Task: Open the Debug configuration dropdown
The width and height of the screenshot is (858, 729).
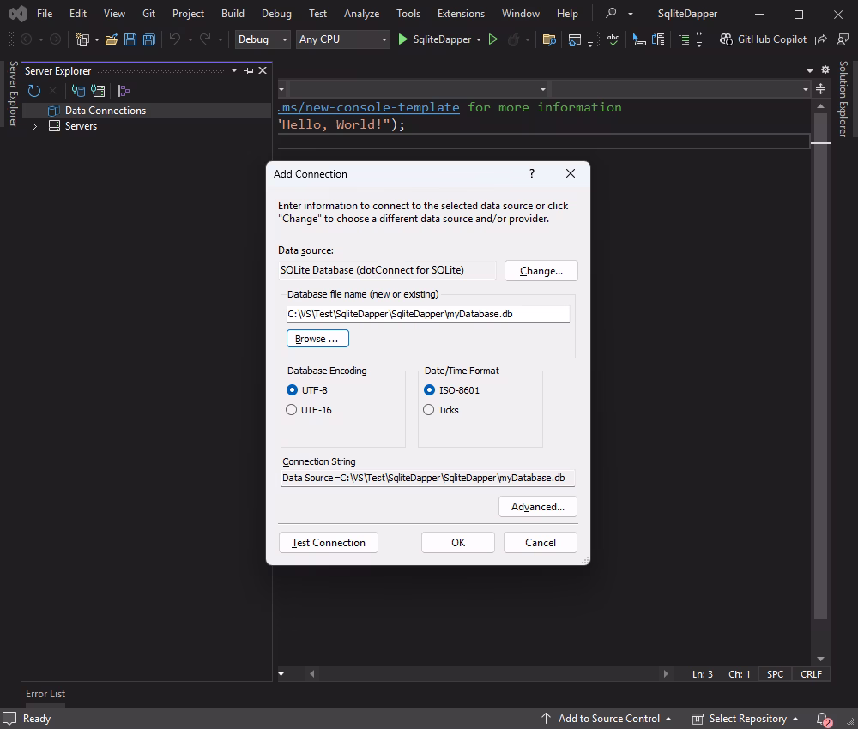Action: [x=284, y=39]
